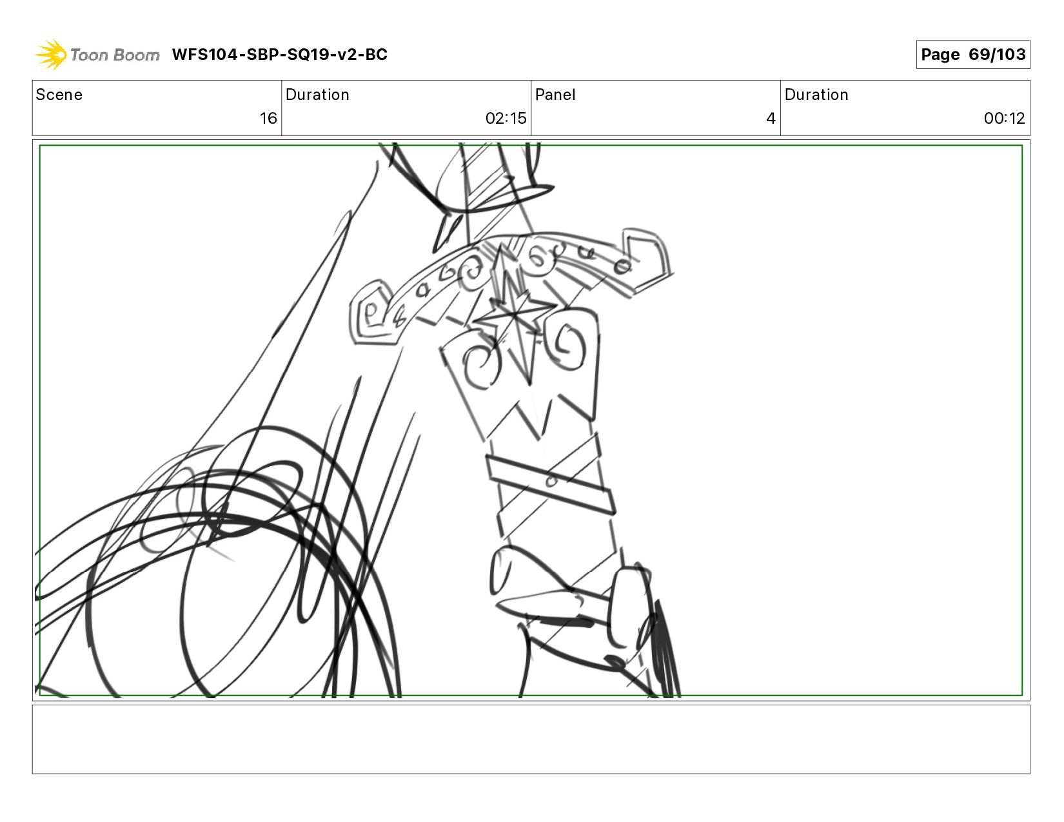Select the title WFS104-SBP-SQ19-v2-BC
The height and width of the screenshot is (822, 1064).
[x=280, y=55]
